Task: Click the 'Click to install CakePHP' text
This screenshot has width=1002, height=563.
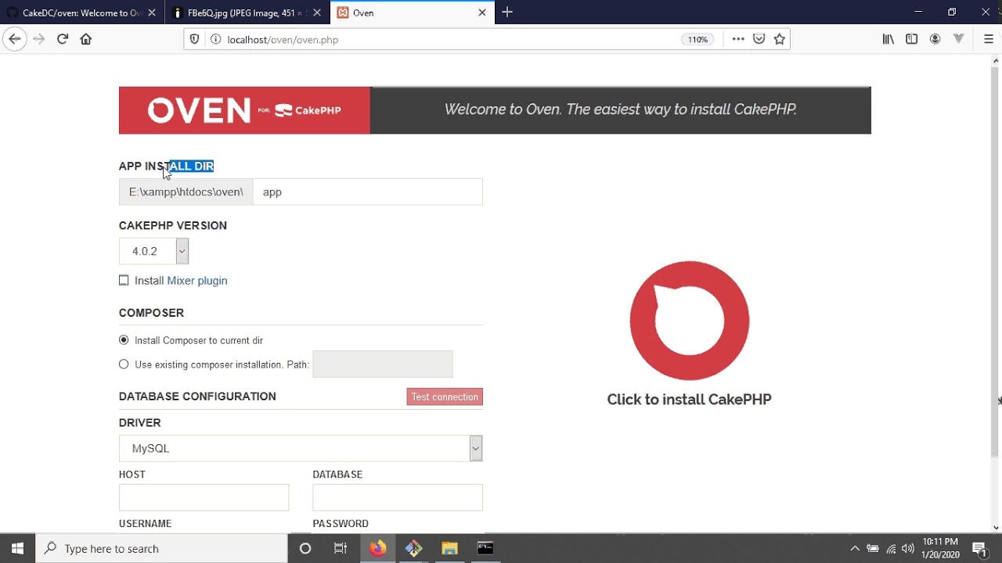Action: click(690, 399)
